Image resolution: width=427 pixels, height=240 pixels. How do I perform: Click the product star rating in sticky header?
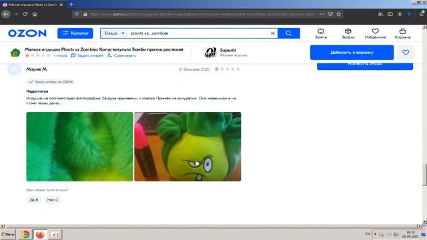coord(38,55)
